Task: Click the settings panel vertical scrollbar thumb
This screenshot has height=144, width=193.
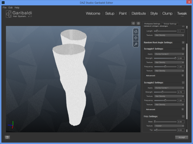Action: [x=187, y=81]
